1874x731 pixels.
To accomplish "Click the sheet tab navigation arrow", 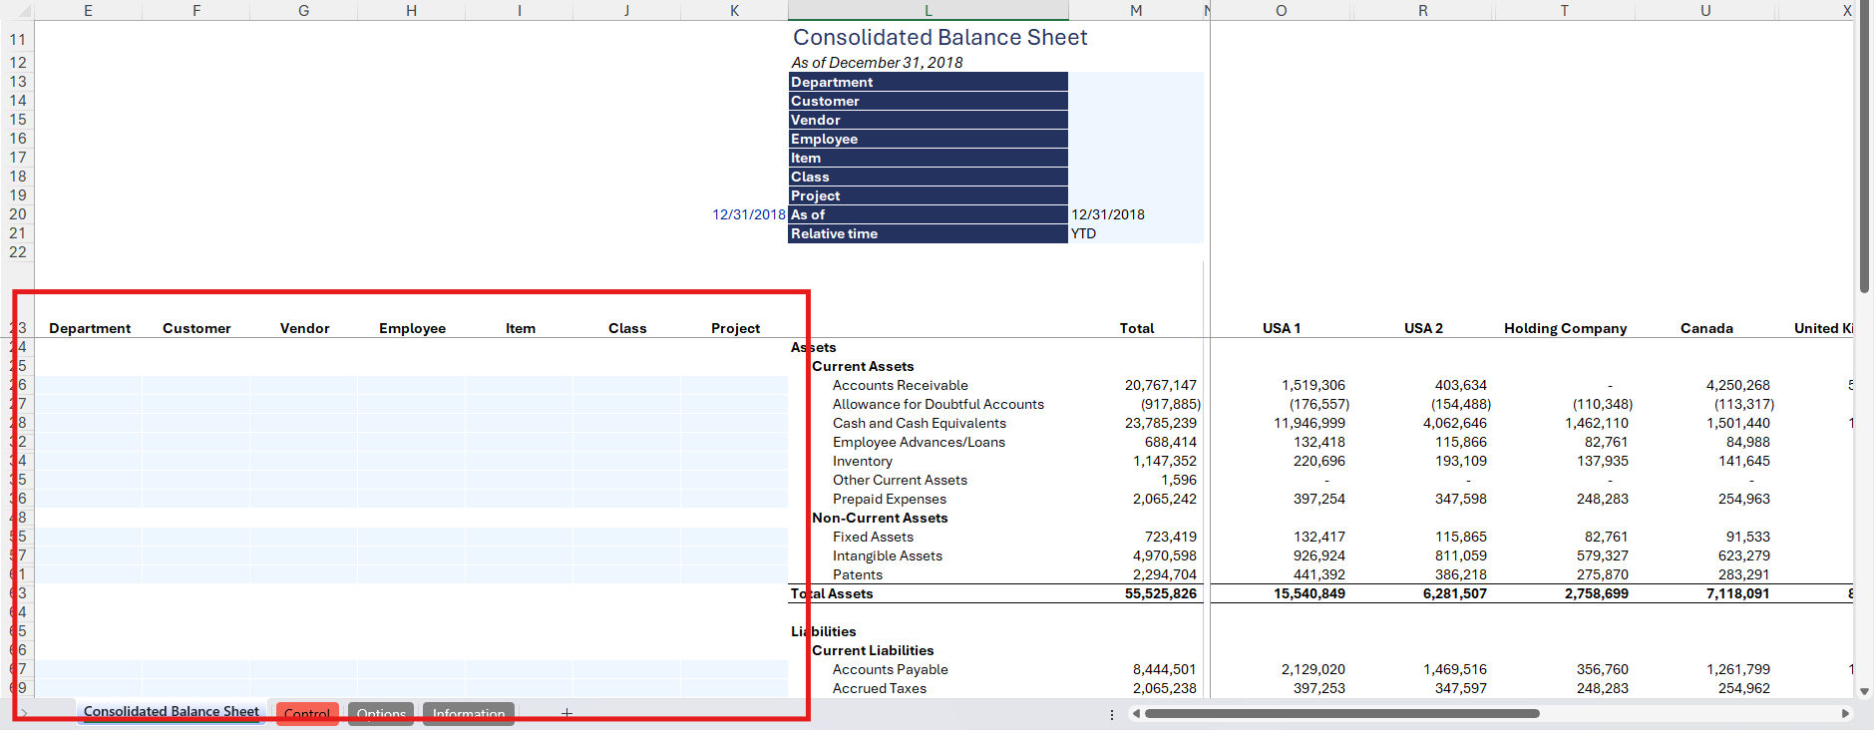I will tap(24, 713).
